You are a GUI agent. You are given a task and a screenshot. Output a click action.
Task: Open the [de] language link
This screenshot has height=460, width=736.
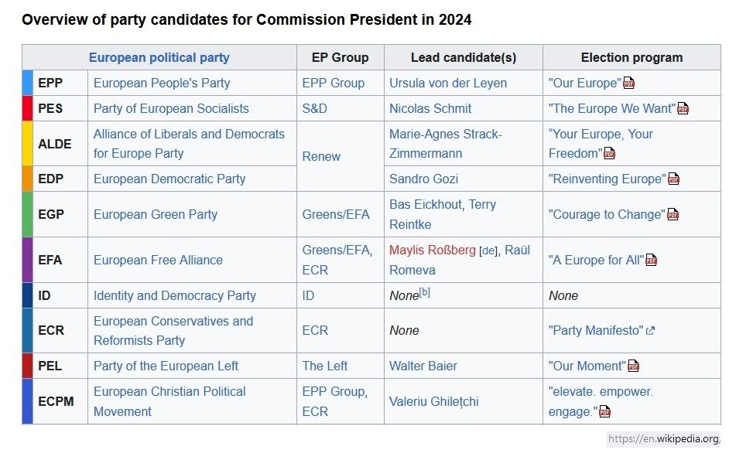pyautogui.click(x=488, y=251)
